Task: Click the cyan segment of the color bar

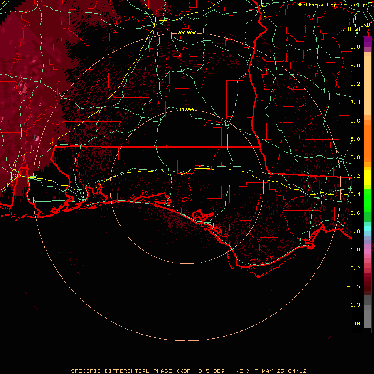Action: click(x=367, y=229)
